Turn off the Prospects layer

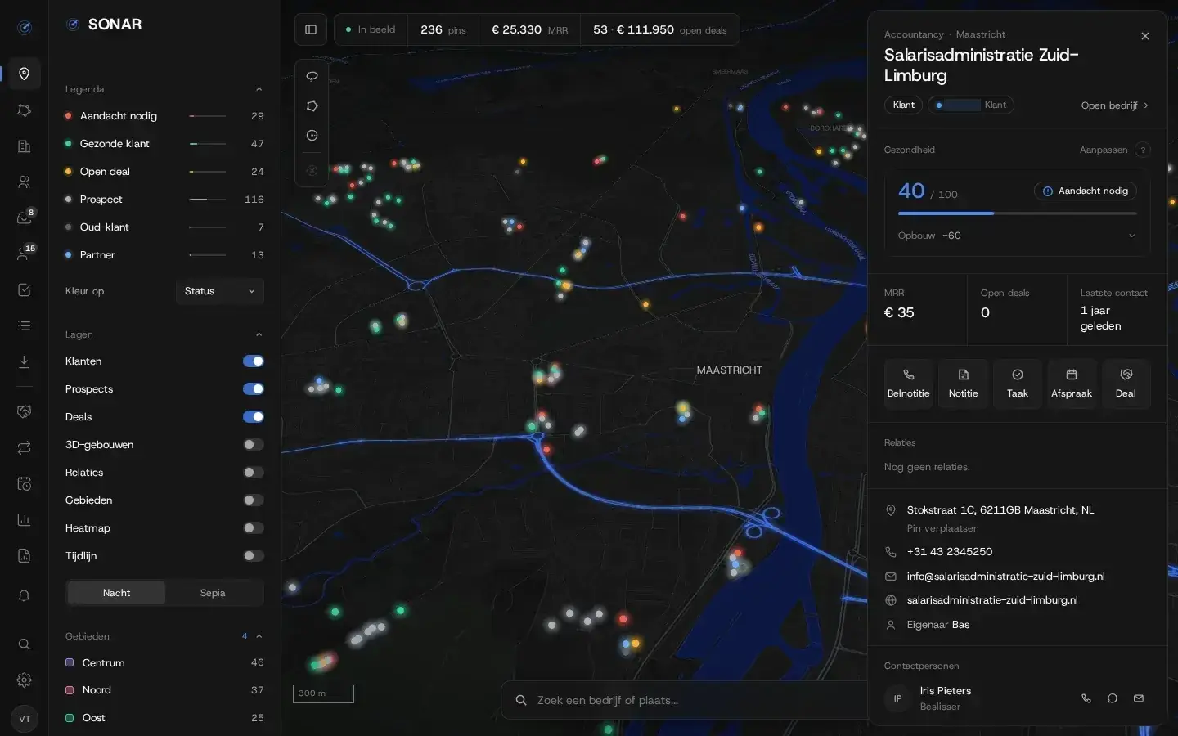[254, 389]
